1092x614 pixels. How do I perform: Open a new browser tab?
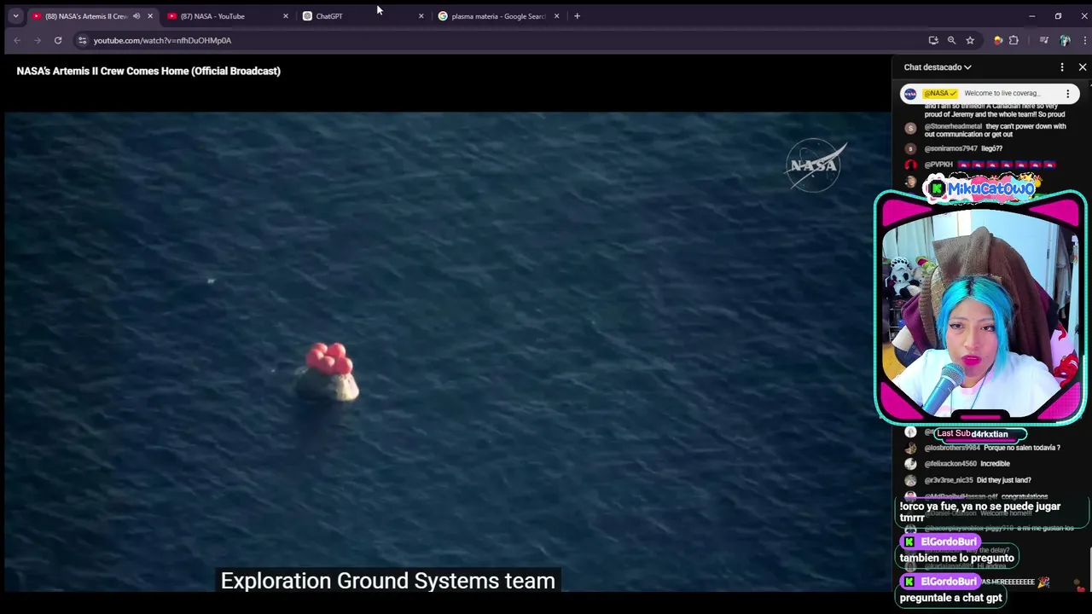(577, 16)
